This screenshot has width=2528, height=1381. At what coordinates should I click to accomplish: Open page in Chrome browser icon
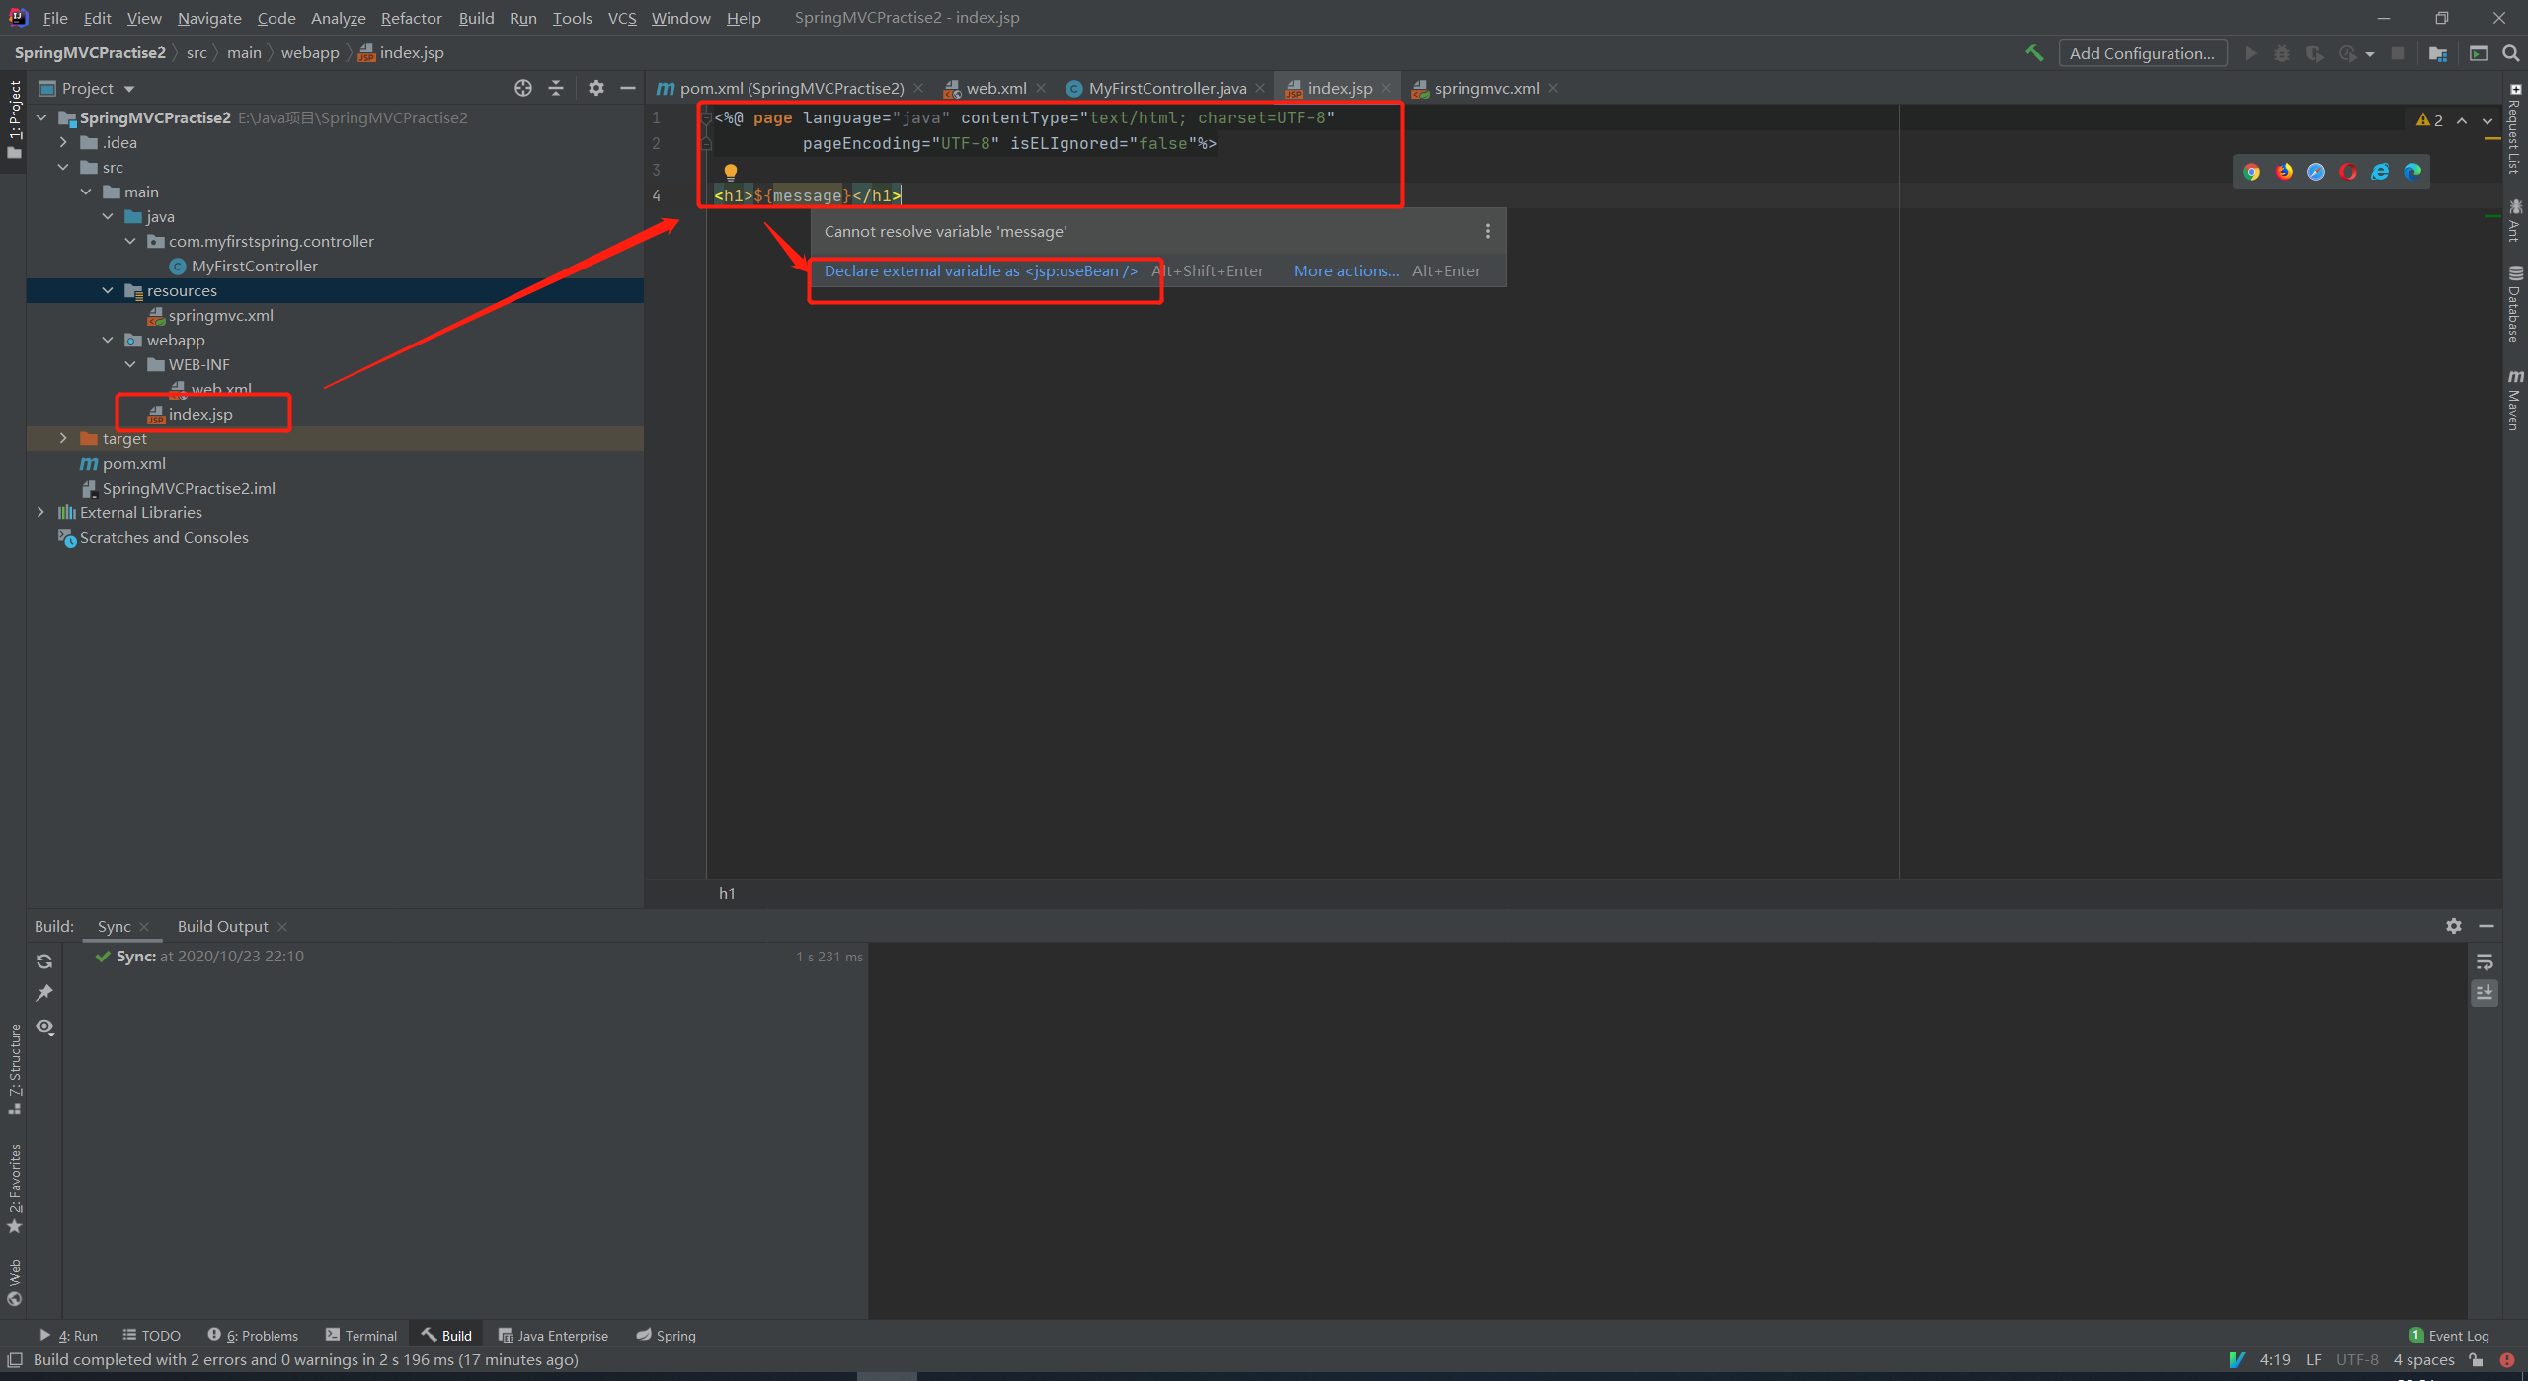click(2251, 172)
